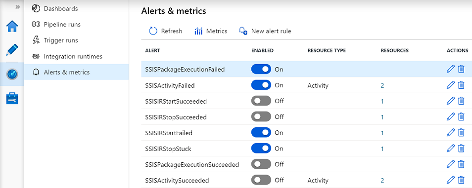Select Alerts & metrics menu item
472x188 pixels.
point(77,72)
